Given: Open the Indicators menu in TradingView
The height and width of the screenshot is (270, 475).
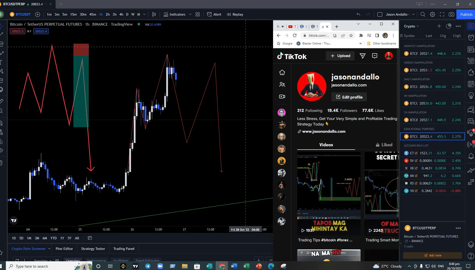Looking at the screenshot, I should click(175, 14).
